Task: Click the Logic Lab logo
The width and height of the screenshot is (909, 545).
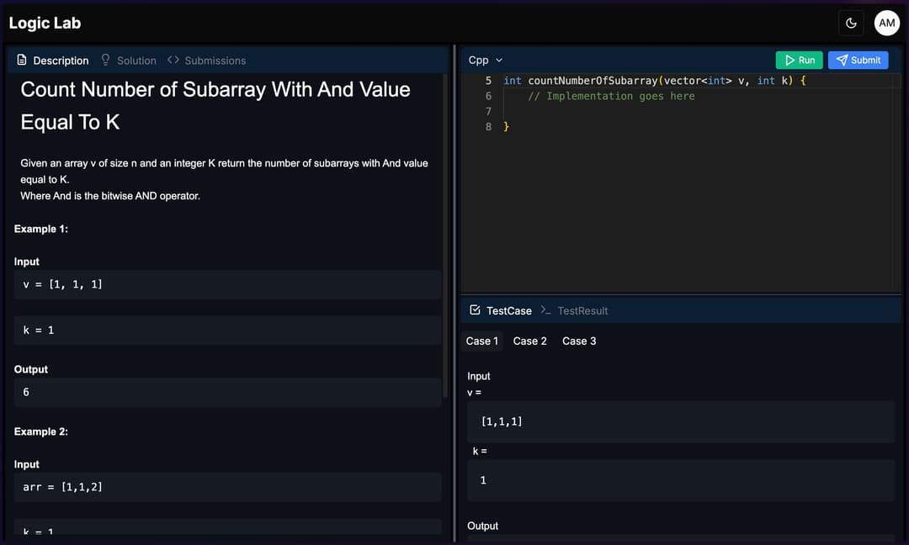Action: [45, 24]
